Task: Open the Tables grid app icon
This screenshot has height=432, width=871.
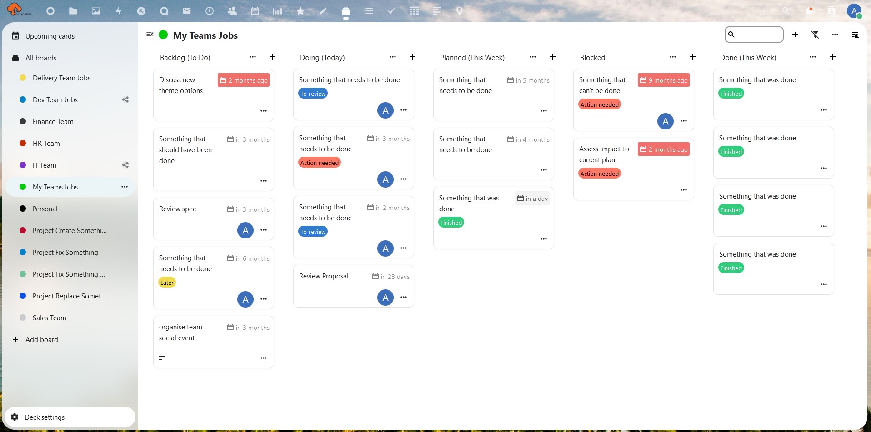Action: (414, 11)
